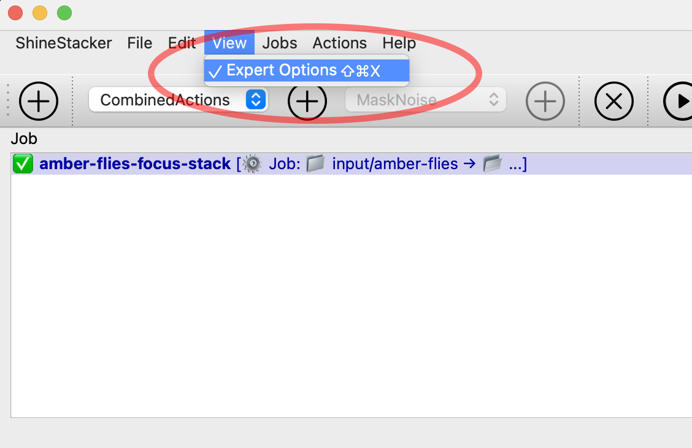
Task: Open the Jobs menu
Action: click(280, 44)
